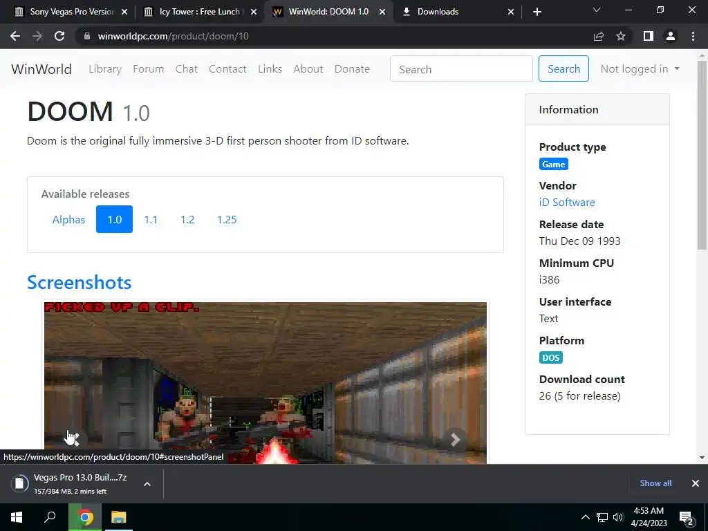Open the Windows Start menu
The image size is (708, 531).
17,517
